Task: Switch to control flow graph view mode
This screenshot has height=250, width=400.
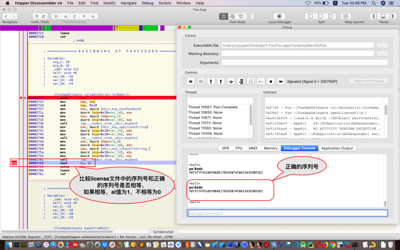Action: (x=232, y=16)
